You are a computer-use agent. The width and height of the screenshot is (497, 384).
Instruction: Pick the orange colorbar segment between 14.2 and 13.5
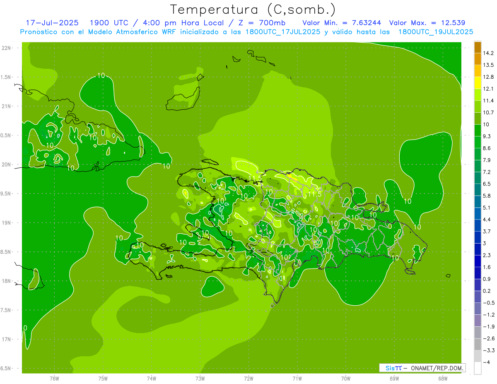[x=478, y=59]
